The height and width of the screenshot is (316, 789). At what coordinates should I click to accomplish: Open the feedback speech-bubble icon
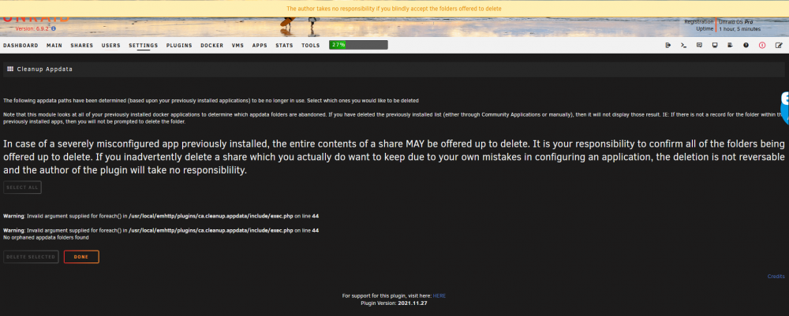[699, 45]
